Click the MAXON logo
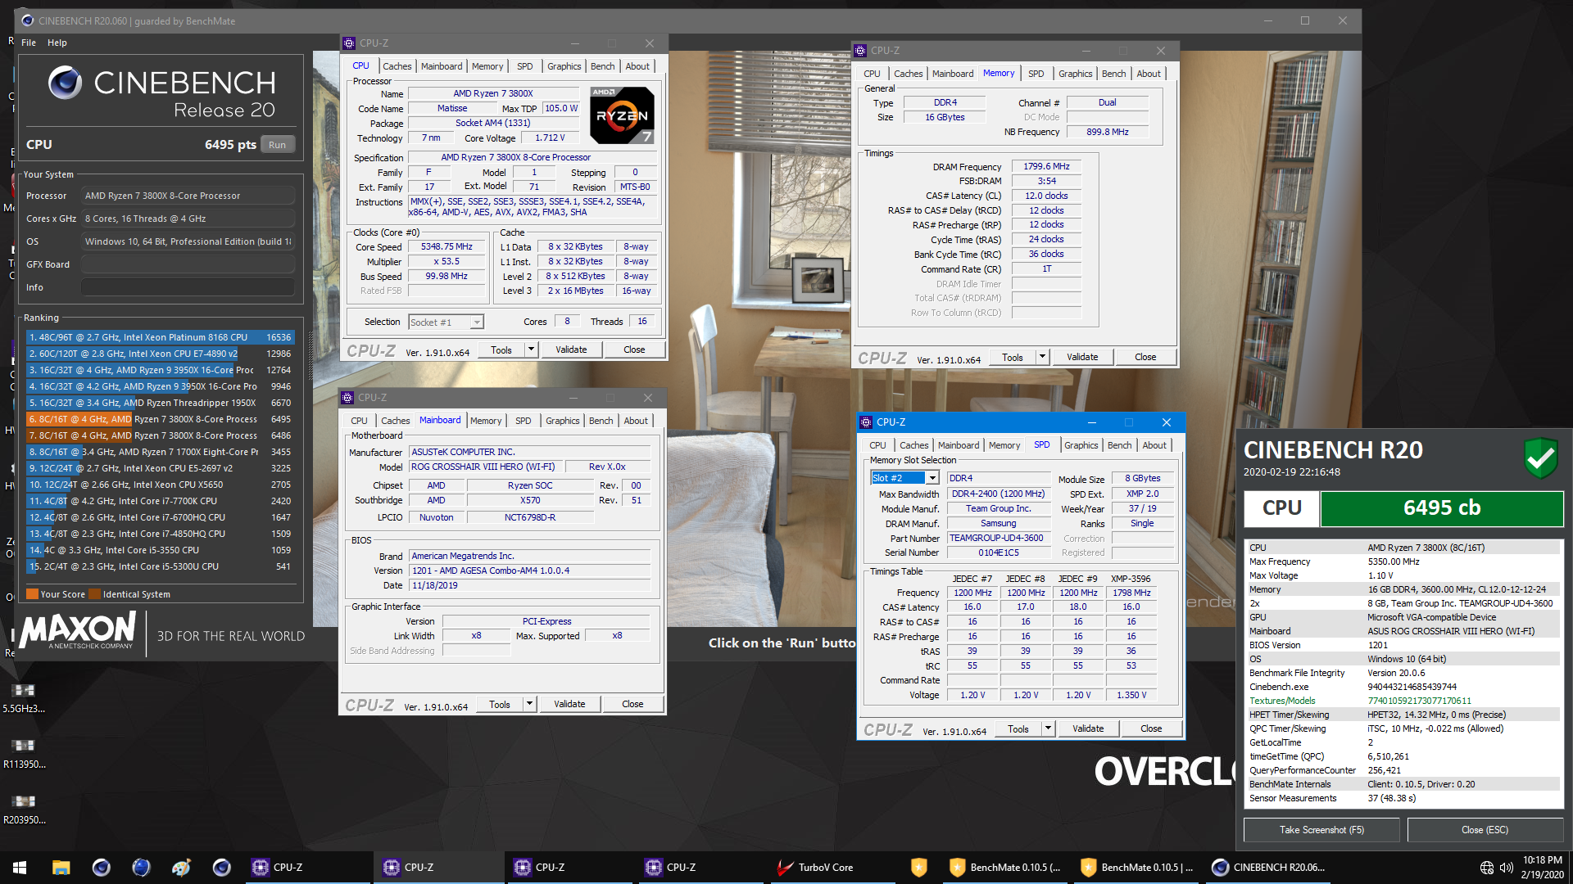The image size is (1573, 884). (x=78, y=631)
